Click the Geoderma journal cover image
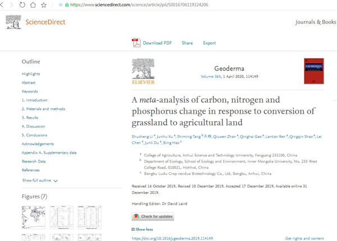Image resolution: width=337 pixels, height=241 pixels. click(313, 71)
